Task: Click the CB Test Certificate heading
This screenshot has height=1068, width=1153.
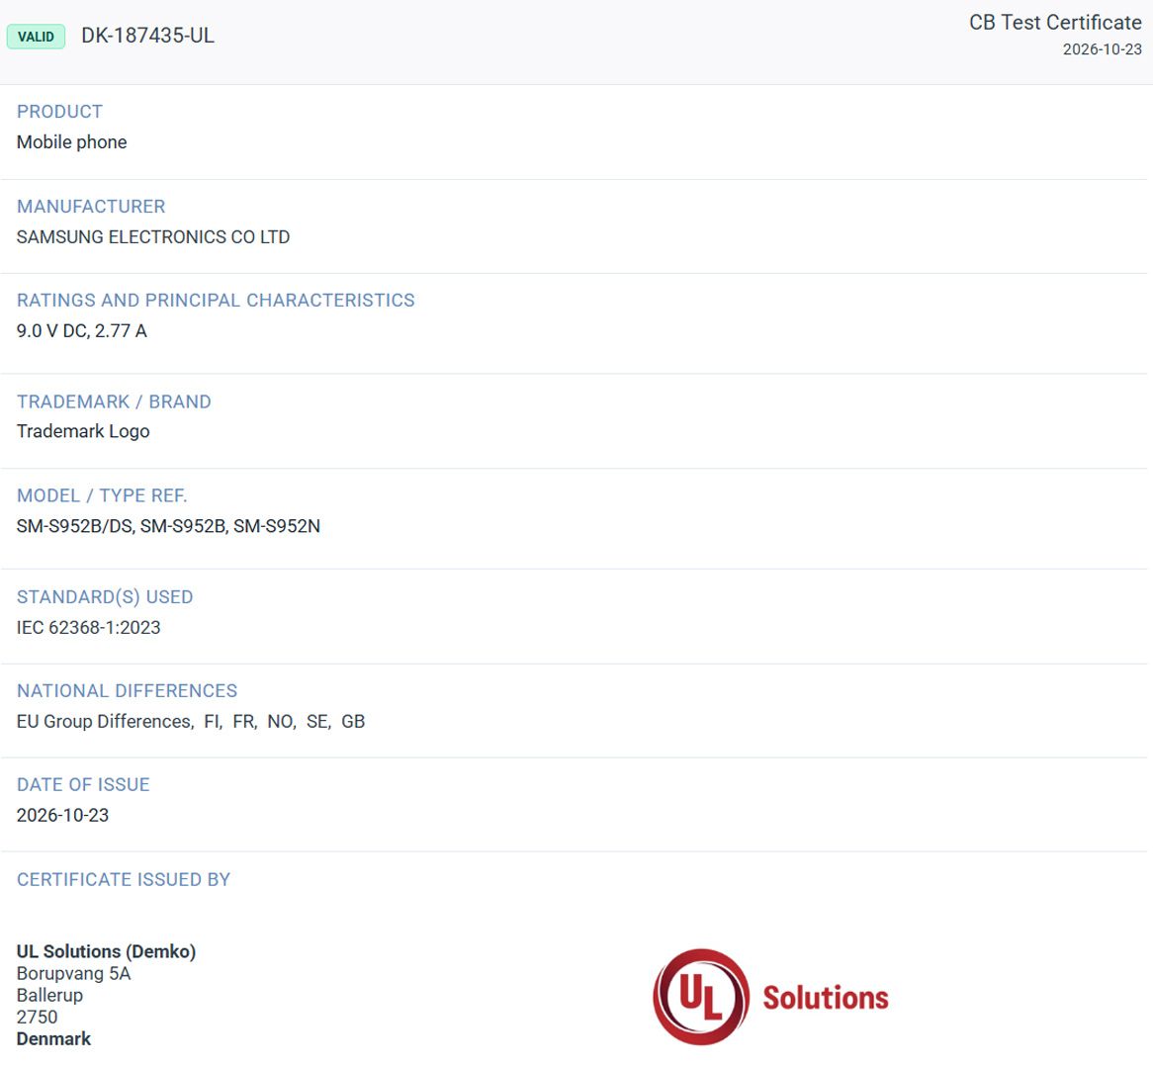Action: click(1055, 22)
